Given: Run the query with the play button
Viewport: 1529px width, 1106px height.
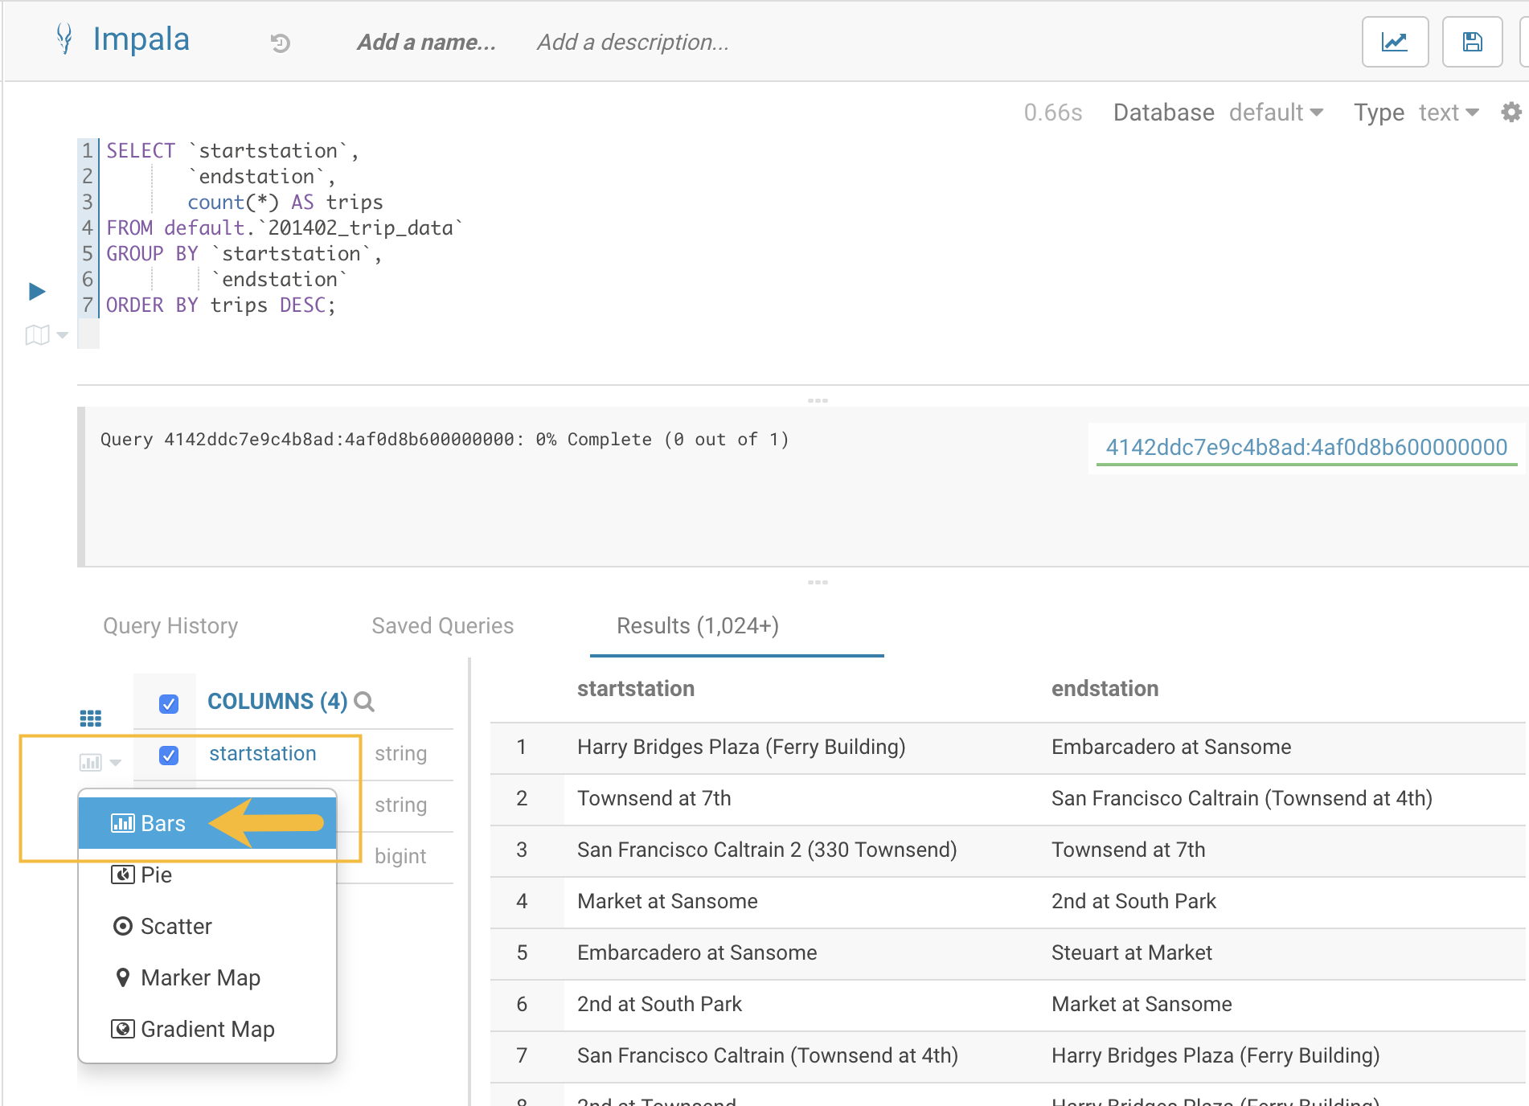Looking at the screenshot, I should [37, 291].
